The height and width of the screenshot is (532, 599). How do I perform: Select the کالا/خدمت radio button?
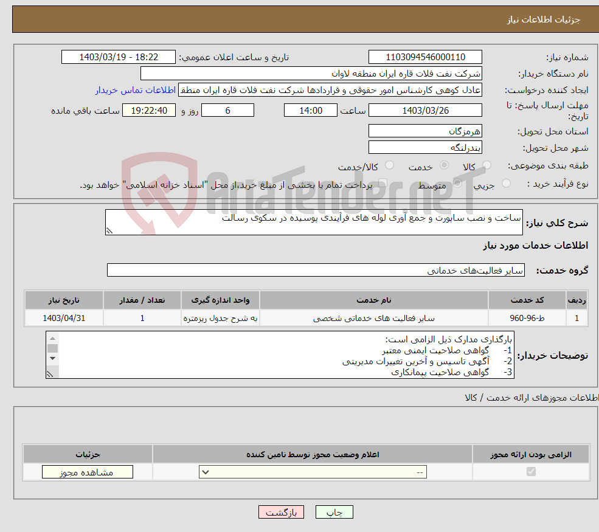tap(389, 165)
